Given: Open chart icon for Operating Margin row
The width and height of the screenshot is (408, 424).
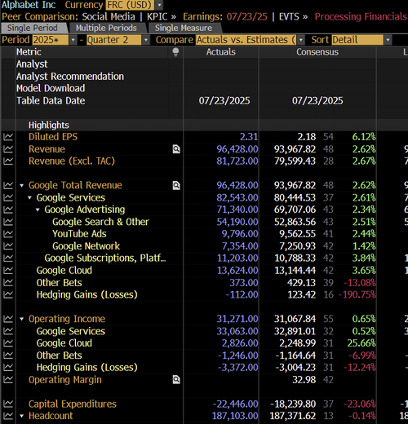Looking at the screenshot, I should [x=8, y=380].
